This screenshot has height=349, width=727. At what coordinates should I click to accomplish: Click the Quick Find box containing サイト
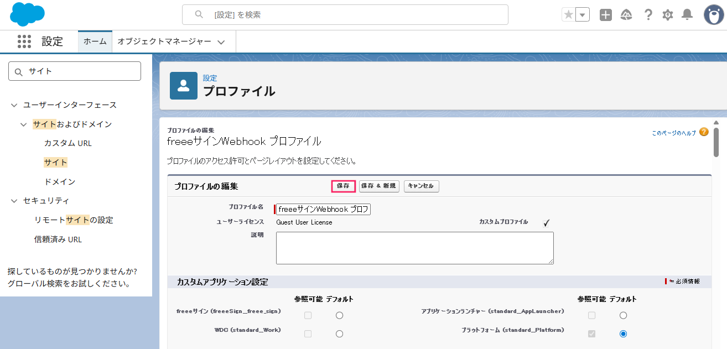(75, 71)
